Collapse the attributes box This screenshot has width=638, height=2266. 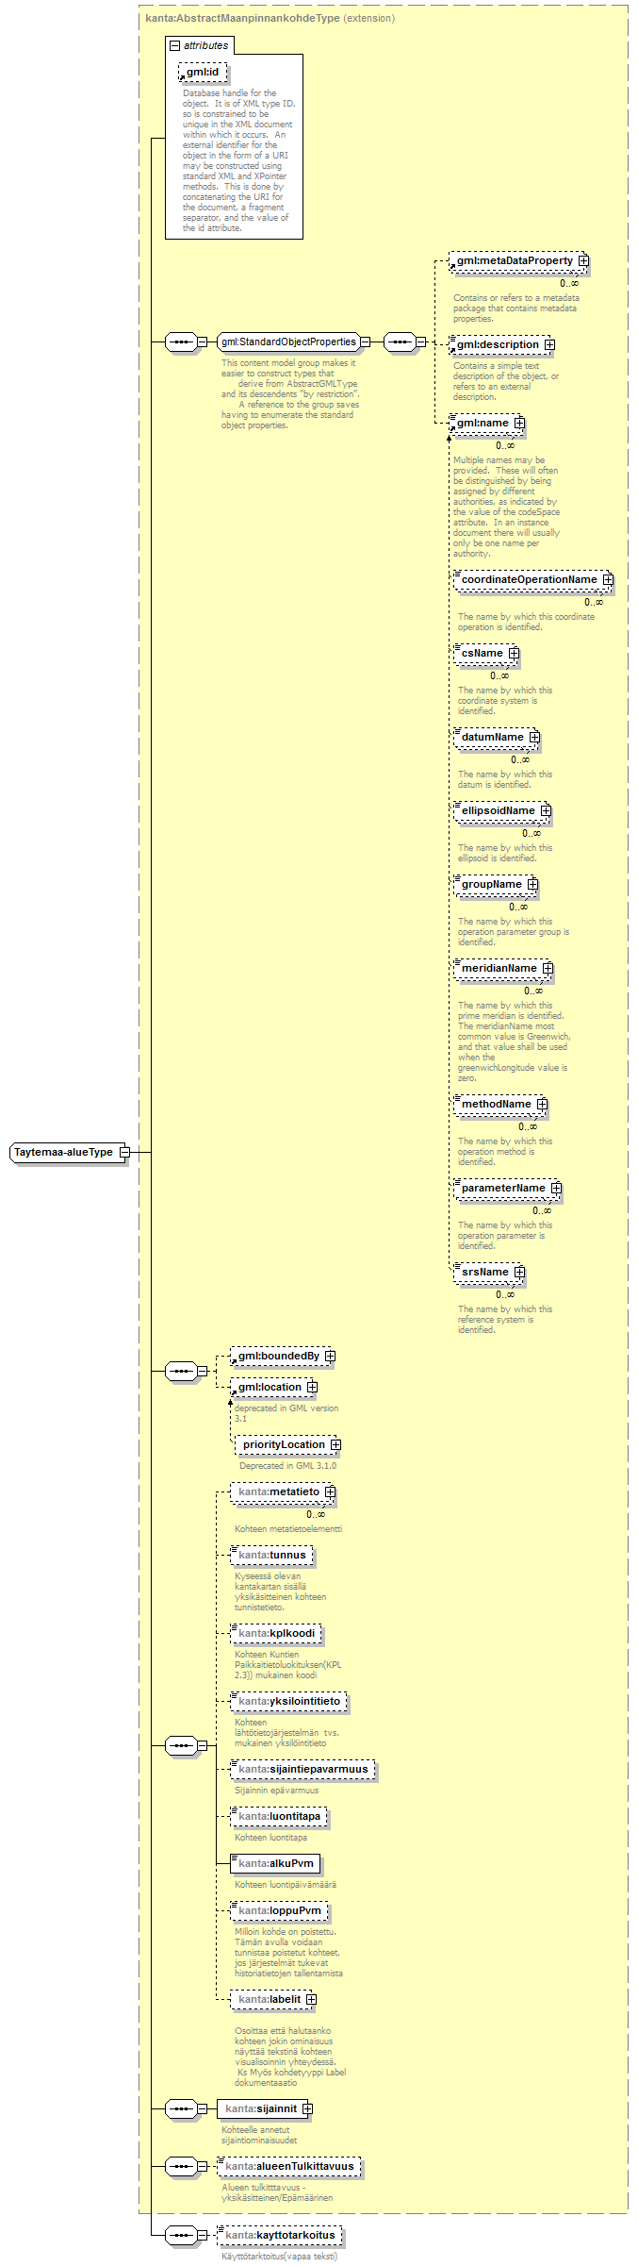(174, 45)
